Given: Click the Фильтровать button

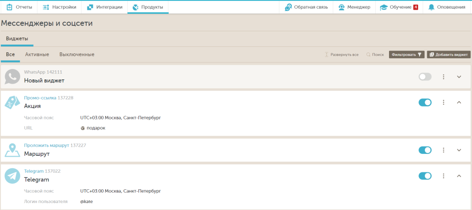Looking at the screenshot, I should (407, 55).
